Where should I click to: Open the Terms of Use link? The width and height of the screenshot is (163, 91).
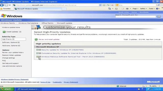coord(45,82)
